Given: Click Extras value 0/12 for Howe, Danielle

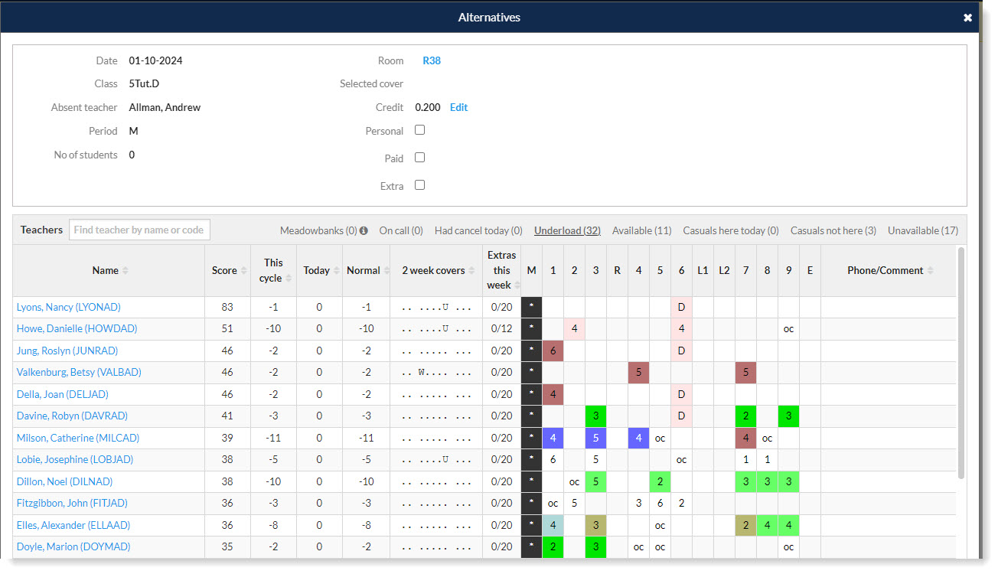Looking at the screenshot, I should coord(502,328).
